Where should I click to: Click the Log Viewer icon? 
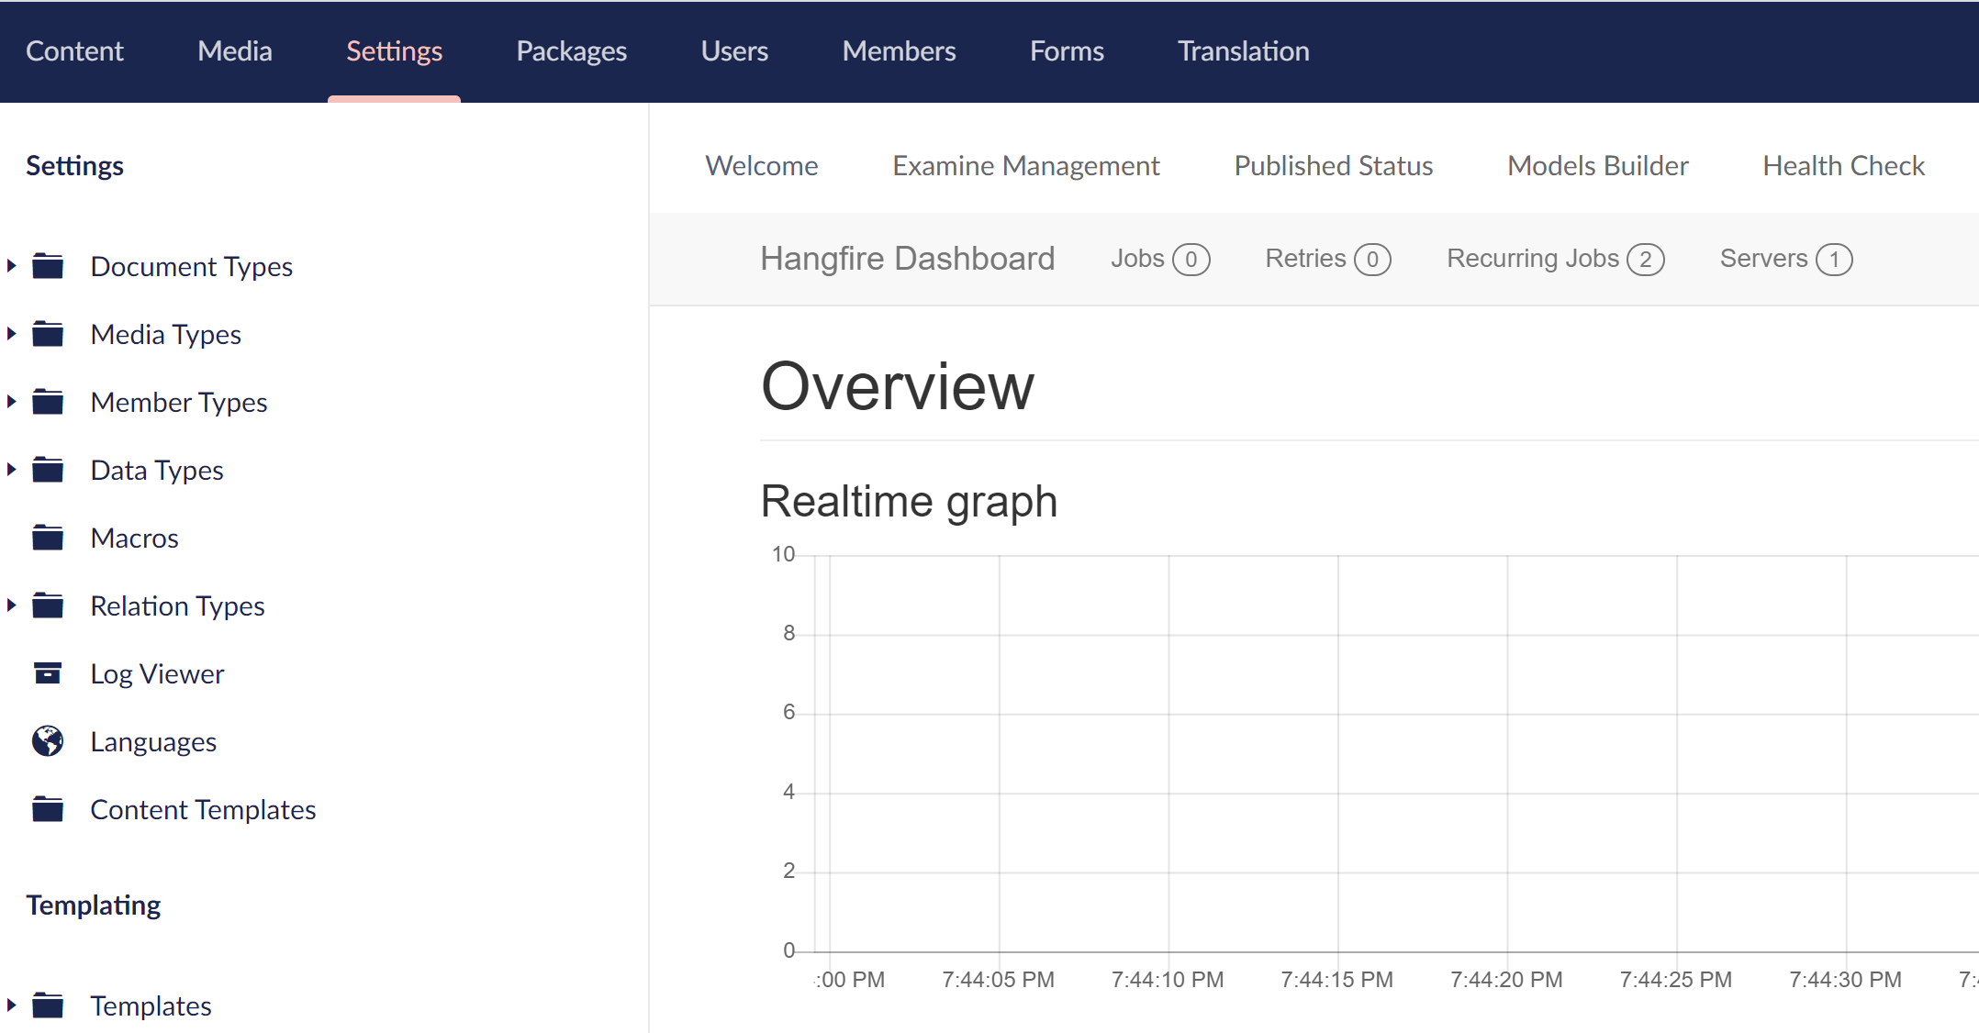(x=48, y=673)
